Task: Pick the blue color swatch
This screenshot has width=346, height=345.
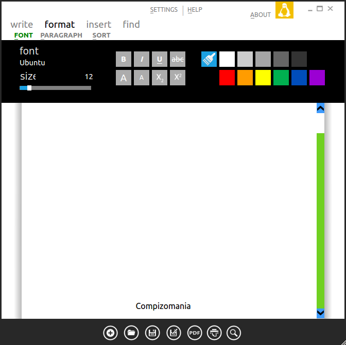Action: [x=299, y=78]
